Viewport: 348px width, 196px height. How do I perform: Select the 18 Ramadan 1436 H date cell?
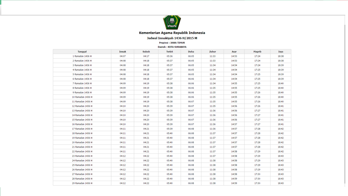tap(82, 133)
